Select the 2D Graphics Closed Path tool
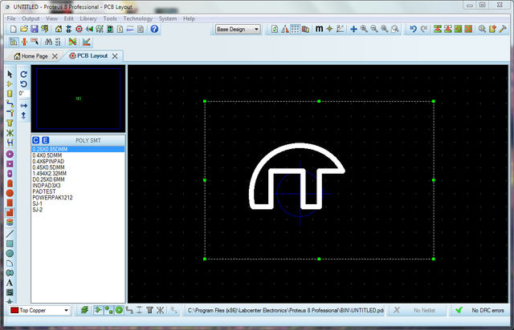 pos(10,273)
